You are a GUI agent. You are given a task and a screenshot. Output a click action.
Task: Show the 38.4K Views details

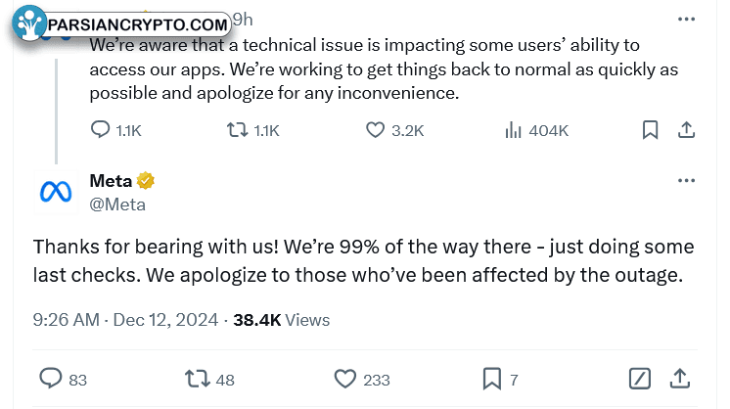point(281,320)
